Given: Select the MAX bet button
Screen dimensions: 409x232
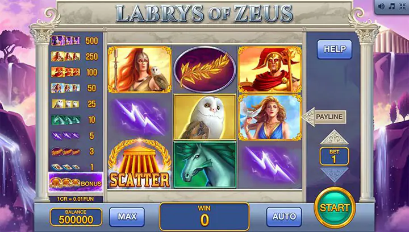Looking at the screenshot, I should 127,217.
